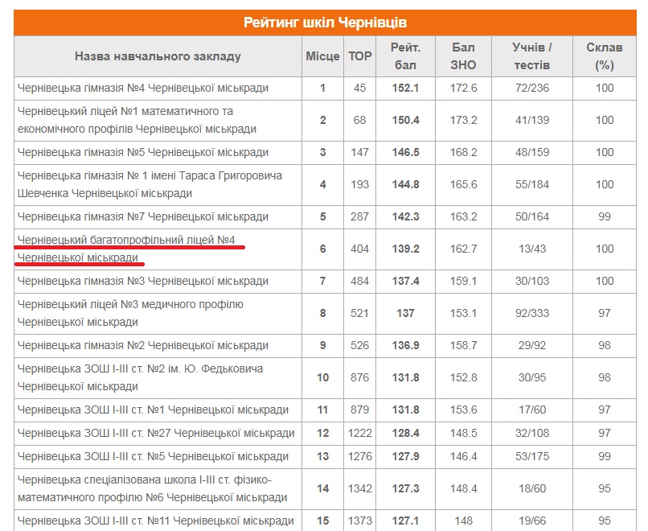The width and height of the screenshot is (648, 531).
Task: Click ZNO score '168.2'
Action: [x=463, y=153]
